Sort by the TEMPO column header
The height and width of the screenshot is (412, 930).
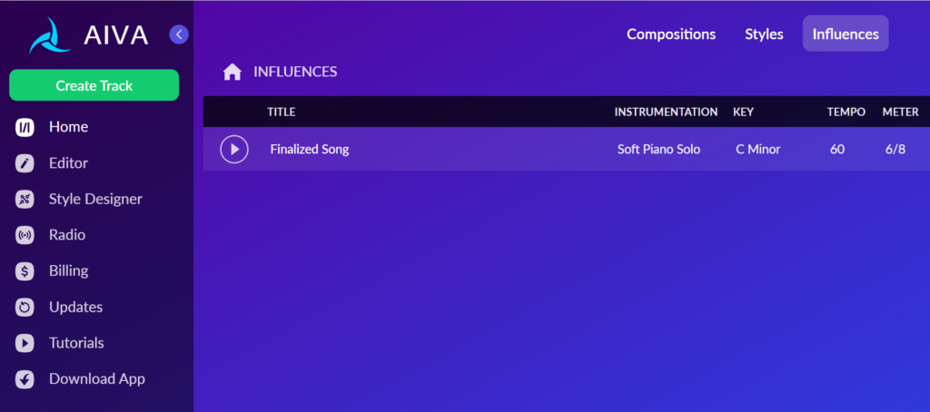846,112
